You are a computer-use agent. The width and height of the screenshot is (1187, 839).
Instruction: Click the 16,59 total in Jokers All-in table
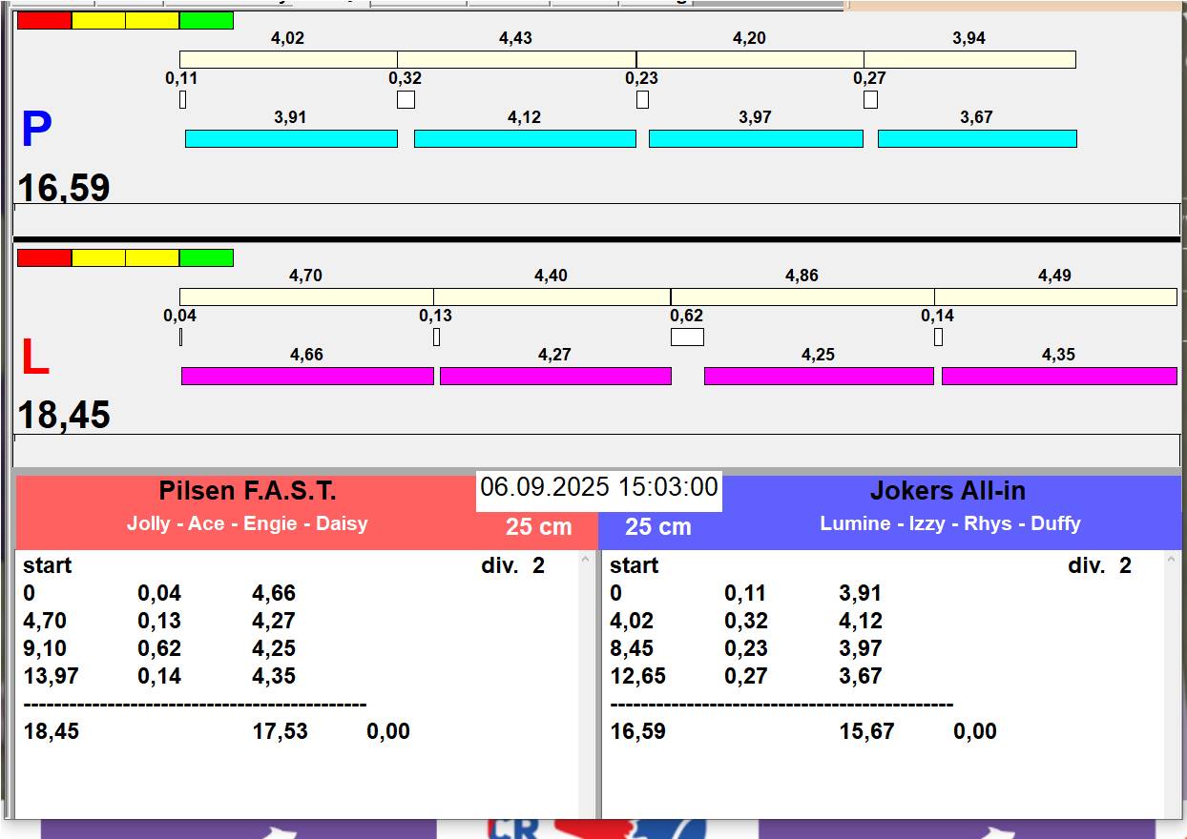[x=637, y=731]
